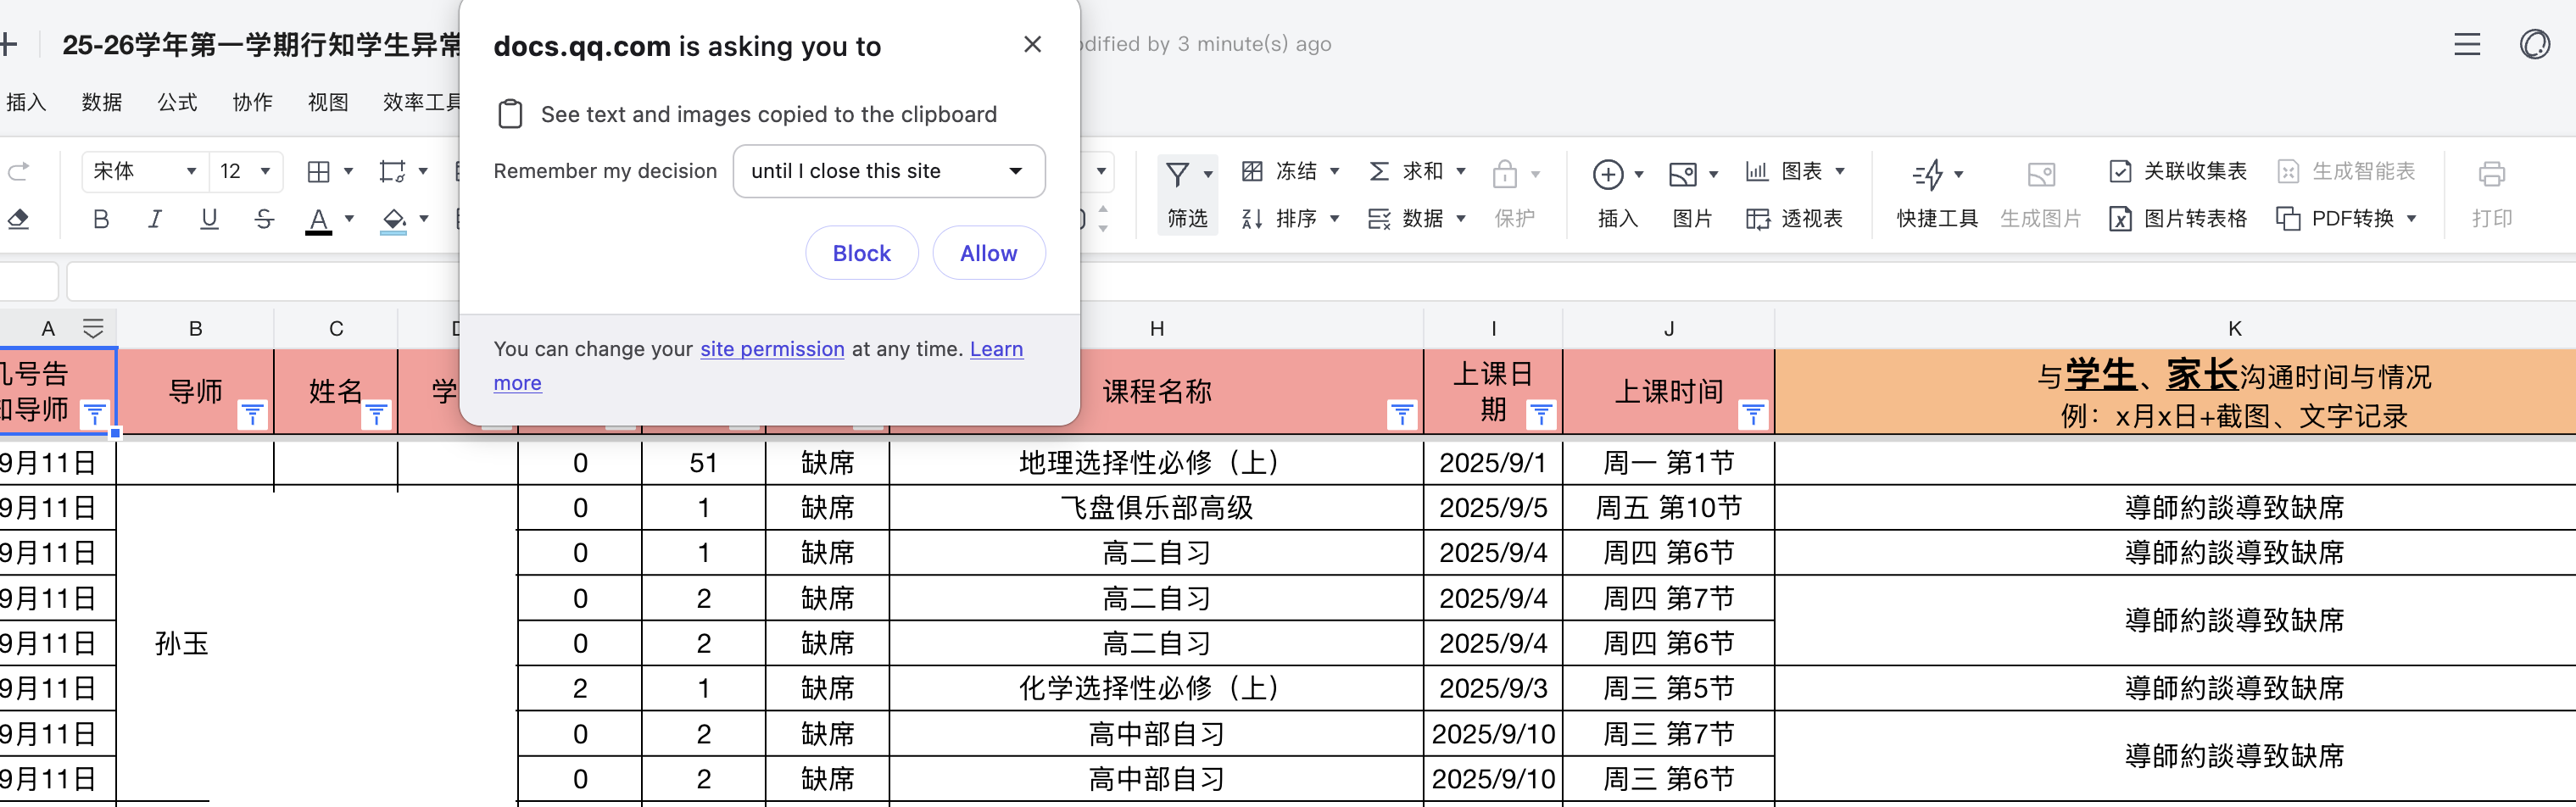Apply strikethrough formatting
The height and width of the screenshot is (807, 2576).
click(264, 219)
